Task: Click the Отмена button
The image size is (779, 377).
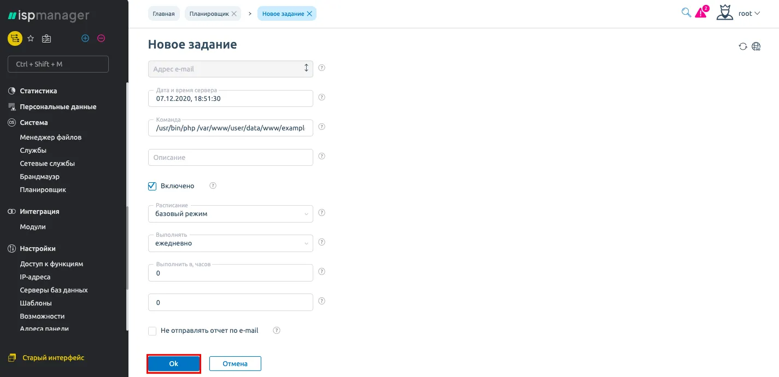Action: 235,364
